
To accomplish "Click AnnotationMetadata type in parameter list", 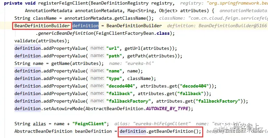I will point(49,11).
